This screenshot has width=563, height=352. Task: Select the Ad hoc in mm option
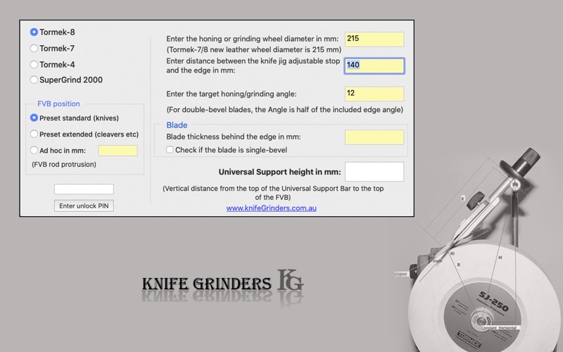click(34, 150)
